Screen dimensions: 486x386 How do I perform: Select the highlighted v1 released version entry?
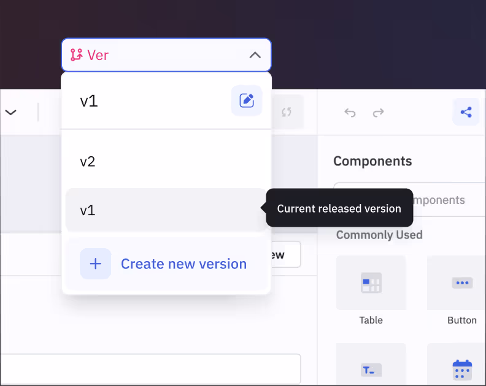click(x=166, y=210)
